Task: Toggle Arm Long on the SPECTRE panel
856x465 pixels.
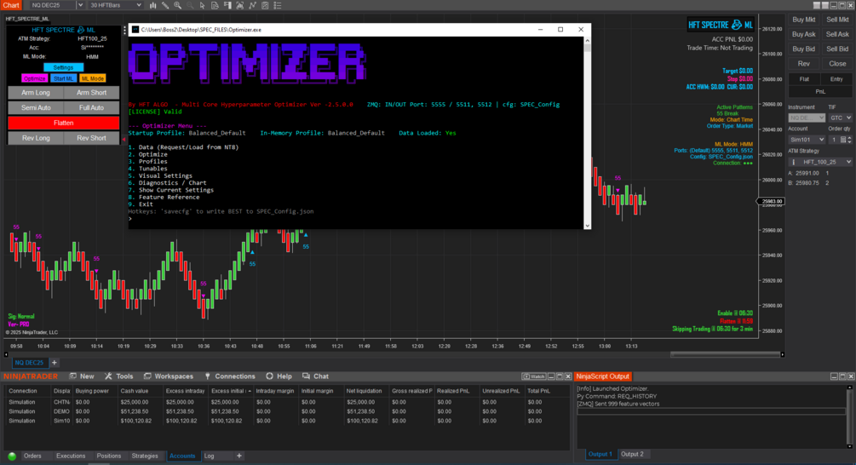Action: (x=36, y=93)
